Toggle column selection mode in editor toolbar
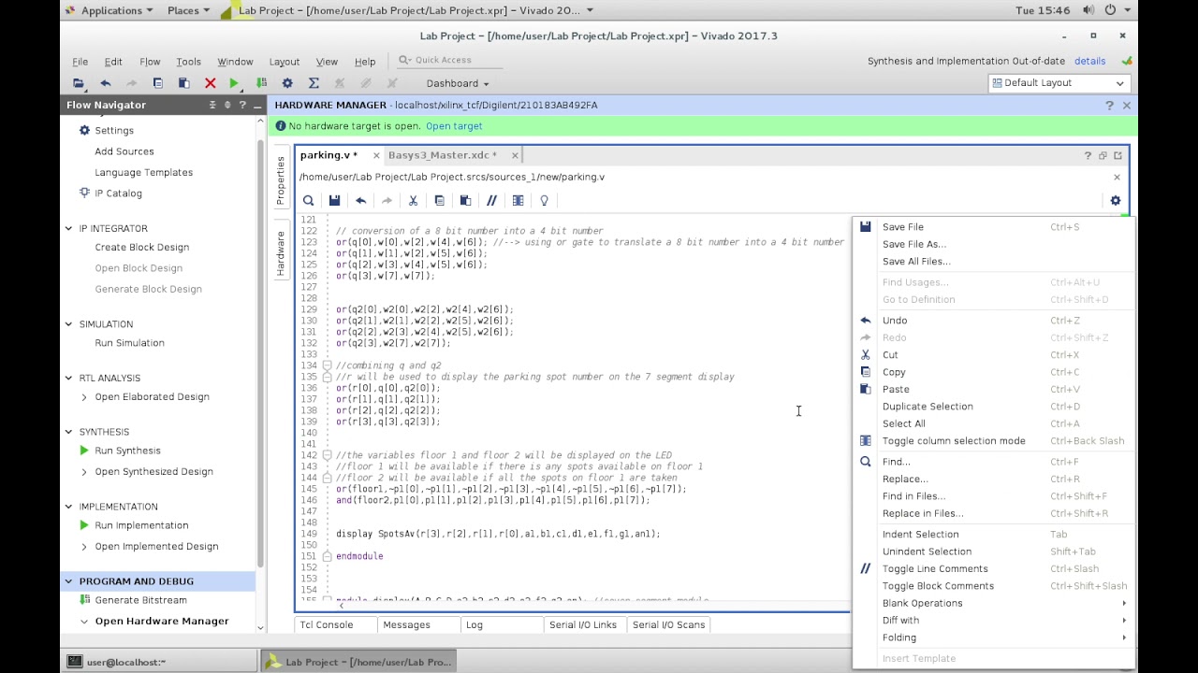The width and height of the screenshot is (1198, 673). point(518,200)
